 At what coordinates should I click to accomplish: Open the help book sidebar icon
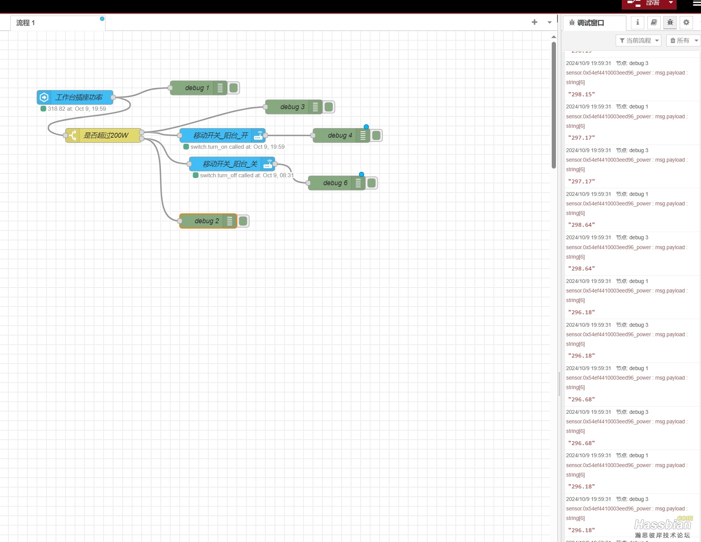(x=654, y=22)
